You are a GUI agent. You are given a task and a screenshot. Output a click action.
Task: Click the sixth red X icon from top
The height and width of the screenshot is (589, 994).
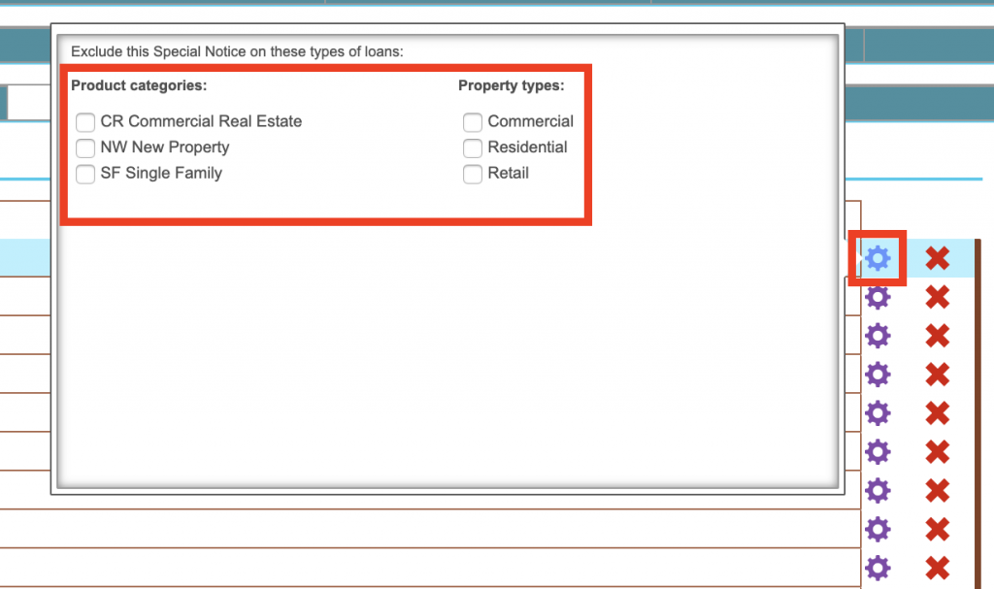click(937, 452)
